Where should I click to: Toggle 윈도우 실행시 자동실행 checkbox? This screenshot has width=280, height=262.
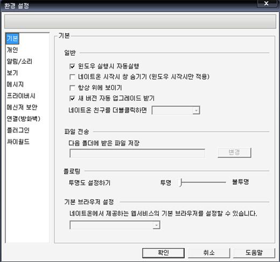[x=72, y=67]
